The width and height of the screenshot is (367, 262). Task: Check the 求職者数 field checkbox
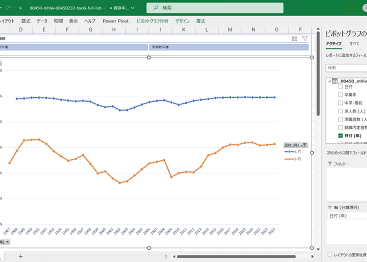click(340, 119)
